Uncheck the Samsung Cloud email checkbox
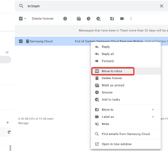The width and height of the screenshot is (168, 151). [21, 41]
